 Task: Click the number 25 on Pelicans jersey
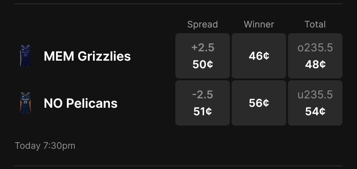pyautogui.click(x=25, y=102)
